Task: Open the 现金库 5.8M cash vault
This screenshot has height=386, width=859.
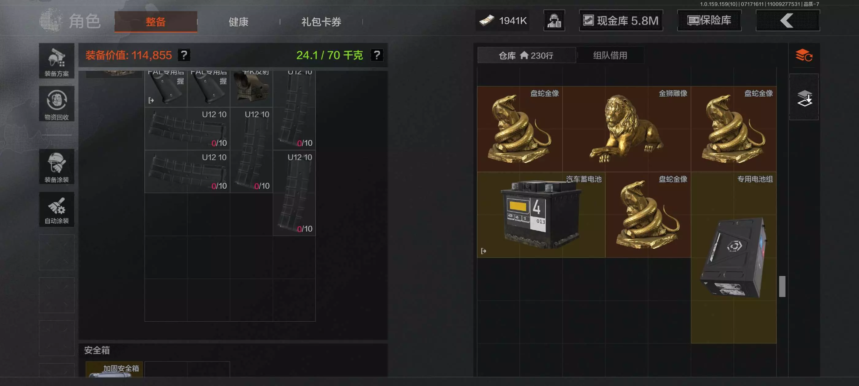Action: tap(621, 21)
